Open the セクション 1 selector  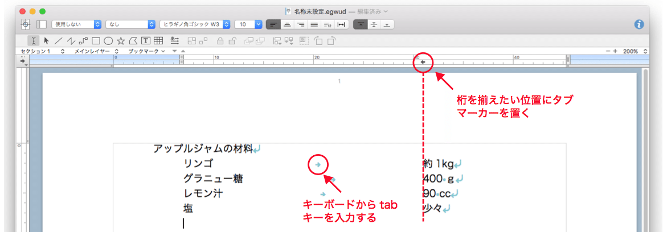pos(43,51)
